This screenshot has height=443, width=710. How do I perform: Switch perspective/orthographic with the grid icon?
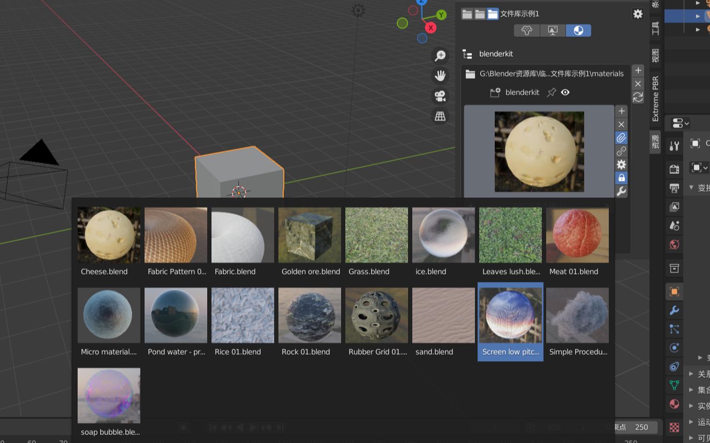[x=440, y=116]
